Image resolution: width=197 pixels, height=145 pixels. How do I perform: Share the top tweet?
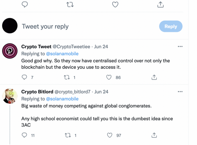(x=160, y=4)
